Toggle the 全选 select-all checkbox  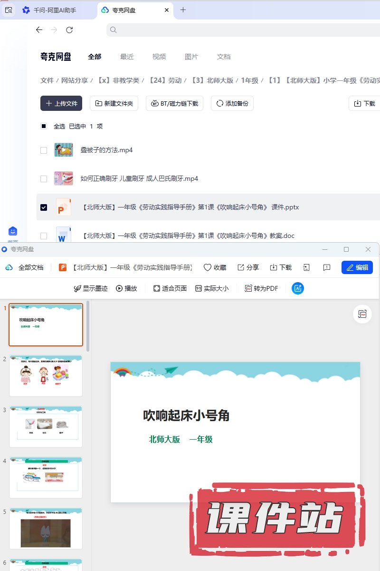coord(44,127)
